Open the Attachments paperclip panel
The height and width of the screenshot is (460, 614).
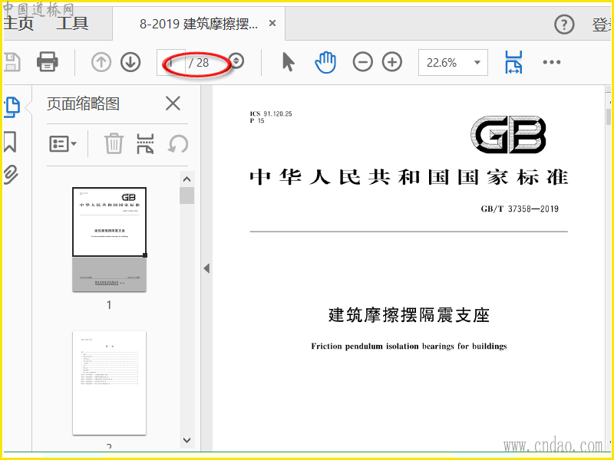coord(11,175)
